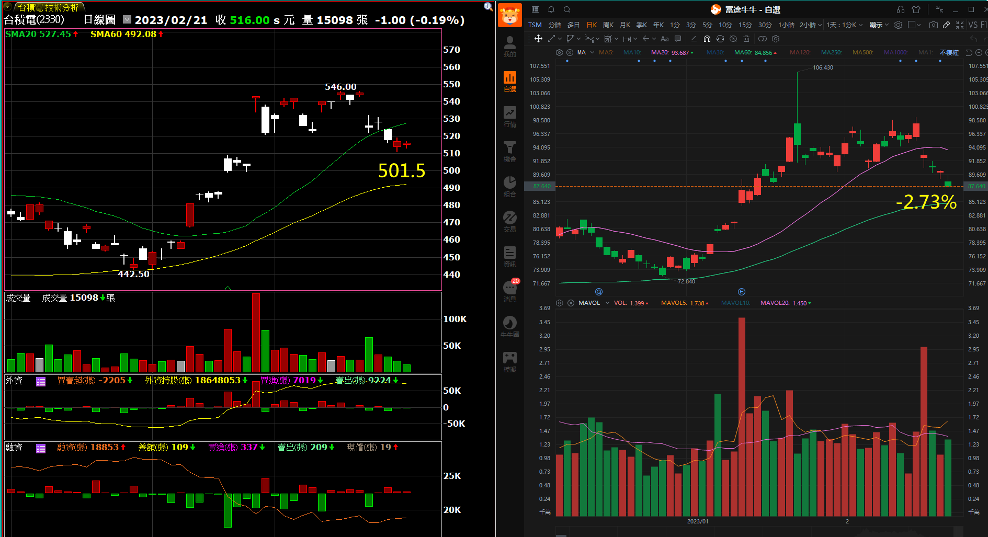This screenshot has height=537, width=988.
Task: Toggle the MA5 line
Action: tap(606, 52)
